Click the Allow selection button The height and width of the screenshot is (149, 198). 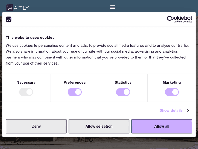point(99,126)
